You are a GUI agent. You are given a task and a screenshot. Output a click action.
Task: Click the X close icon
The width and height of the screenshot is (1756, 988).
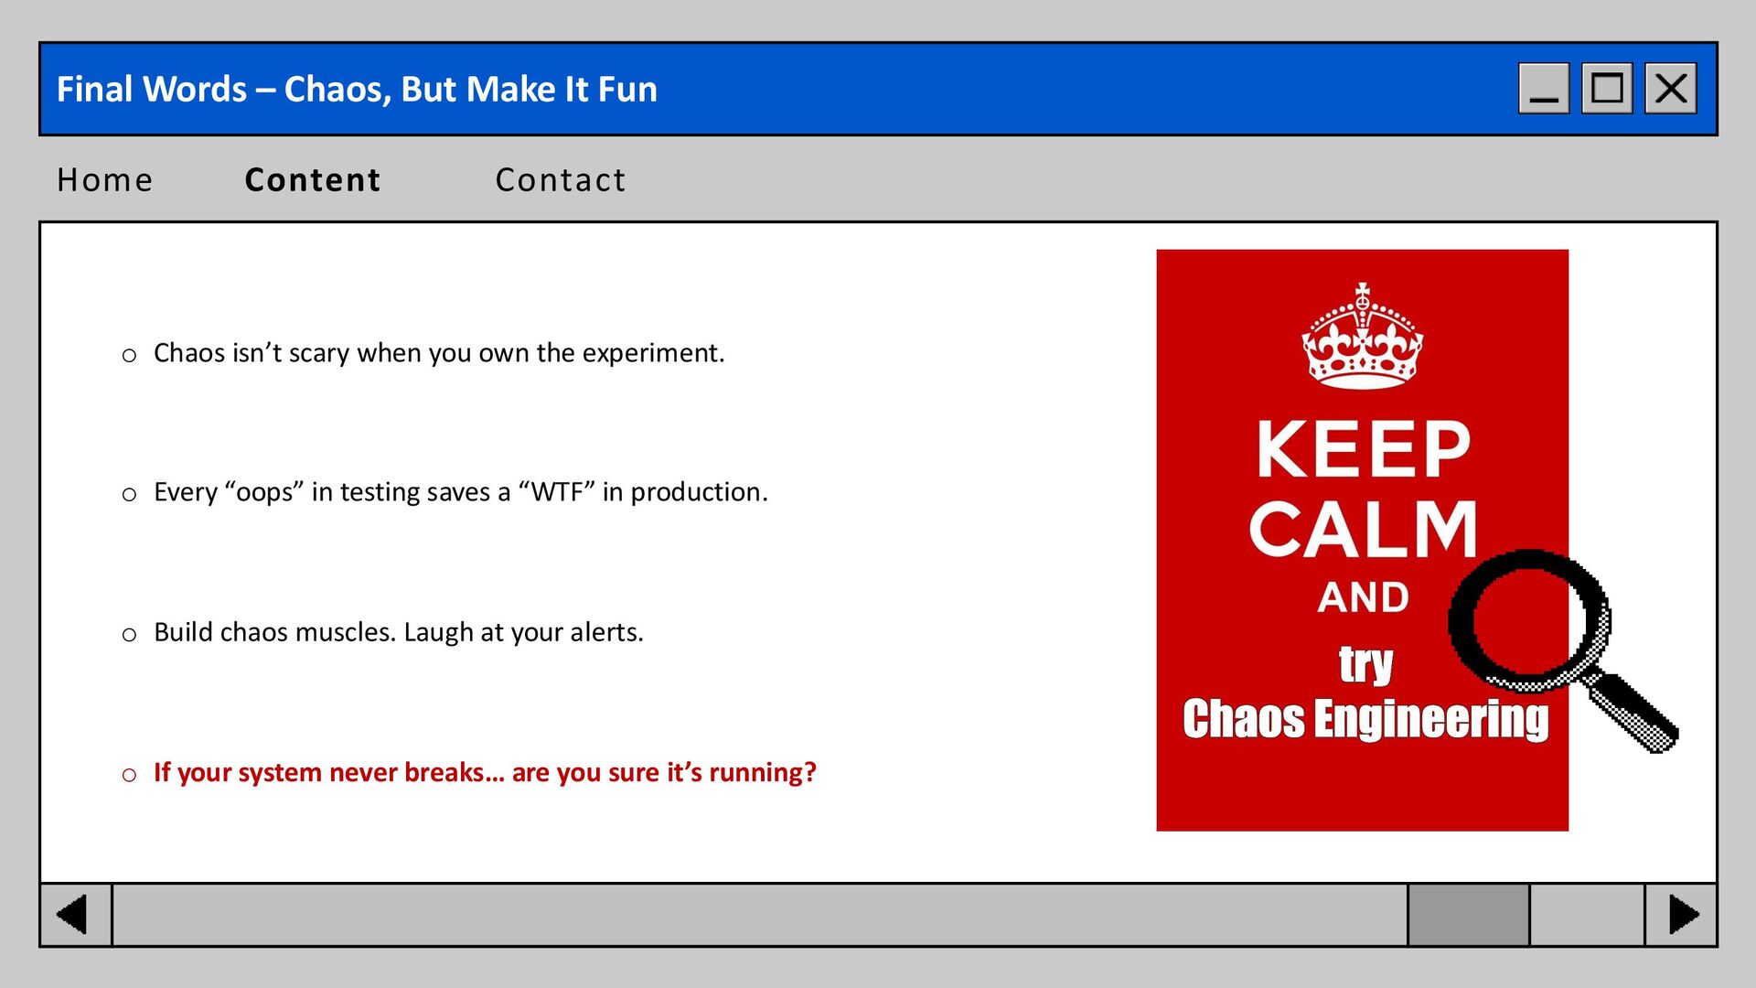click(x=1671, y=89)
